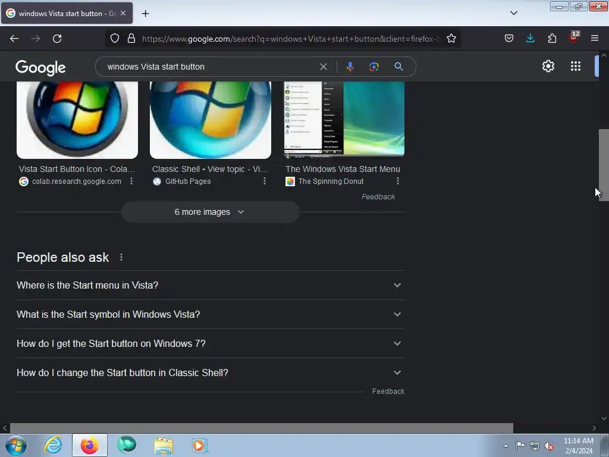This screenshot has width=609, height=457.
Task: Open more options for colab.research.google.com result
Action: (x=131, y=181)
